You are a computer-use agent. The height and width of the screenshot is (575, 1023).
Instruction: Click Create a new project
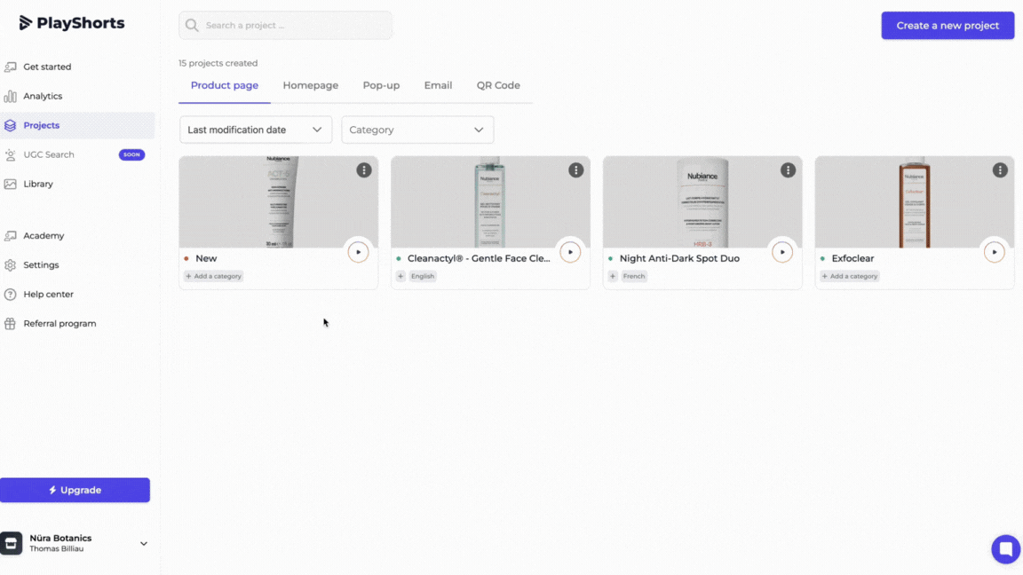coord(948,26)
